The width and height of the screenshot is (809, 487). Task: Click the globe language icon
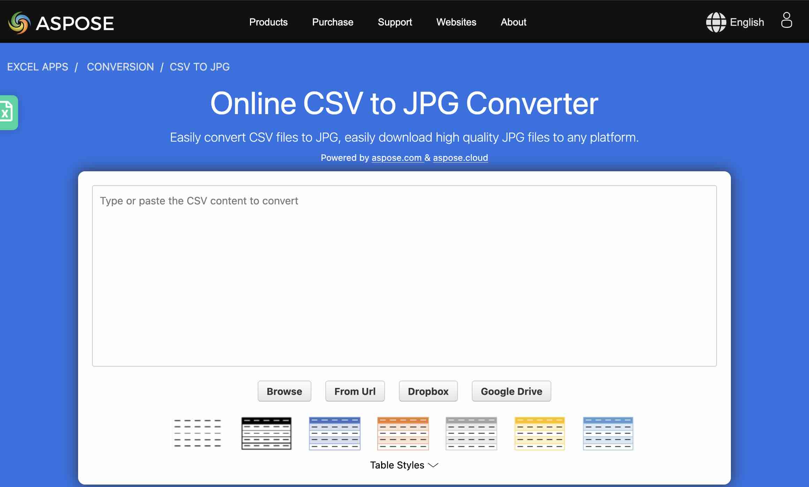point(716,22)
